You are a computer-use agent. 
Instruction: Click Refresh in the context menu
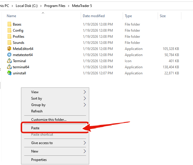point(55,111)
